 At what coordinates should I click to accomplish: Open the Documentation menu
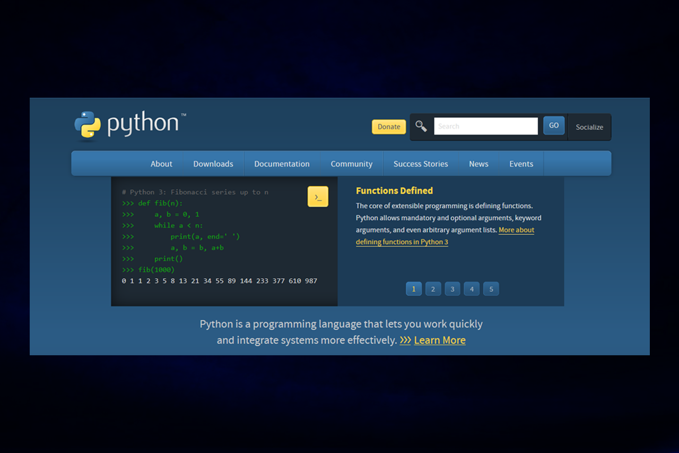[x=282, y=164]
